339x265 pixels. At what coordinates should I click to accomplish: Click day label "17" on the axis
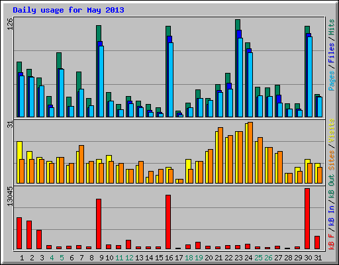[x=179, y=258]
